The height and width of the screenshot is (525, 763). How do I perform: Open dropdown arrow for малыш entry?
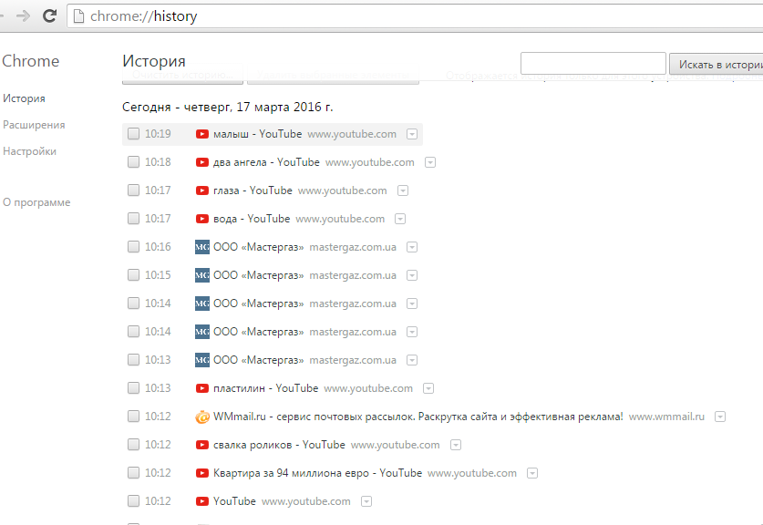click(412, 134)
